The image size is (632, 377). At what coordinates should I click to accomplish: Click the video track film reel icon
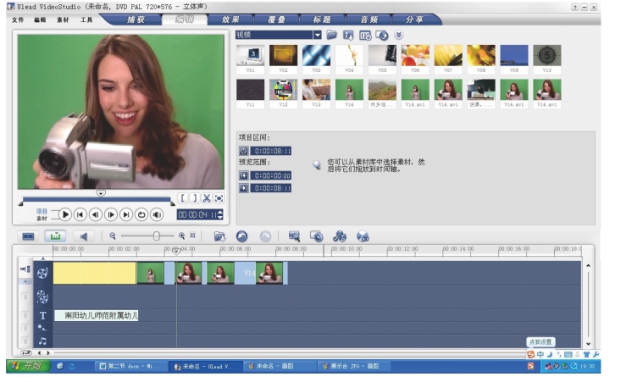[42, 273]
